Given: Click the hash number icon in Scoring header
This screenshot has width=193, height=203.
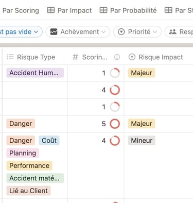Looking at the screenshot, I should point(76,57).
